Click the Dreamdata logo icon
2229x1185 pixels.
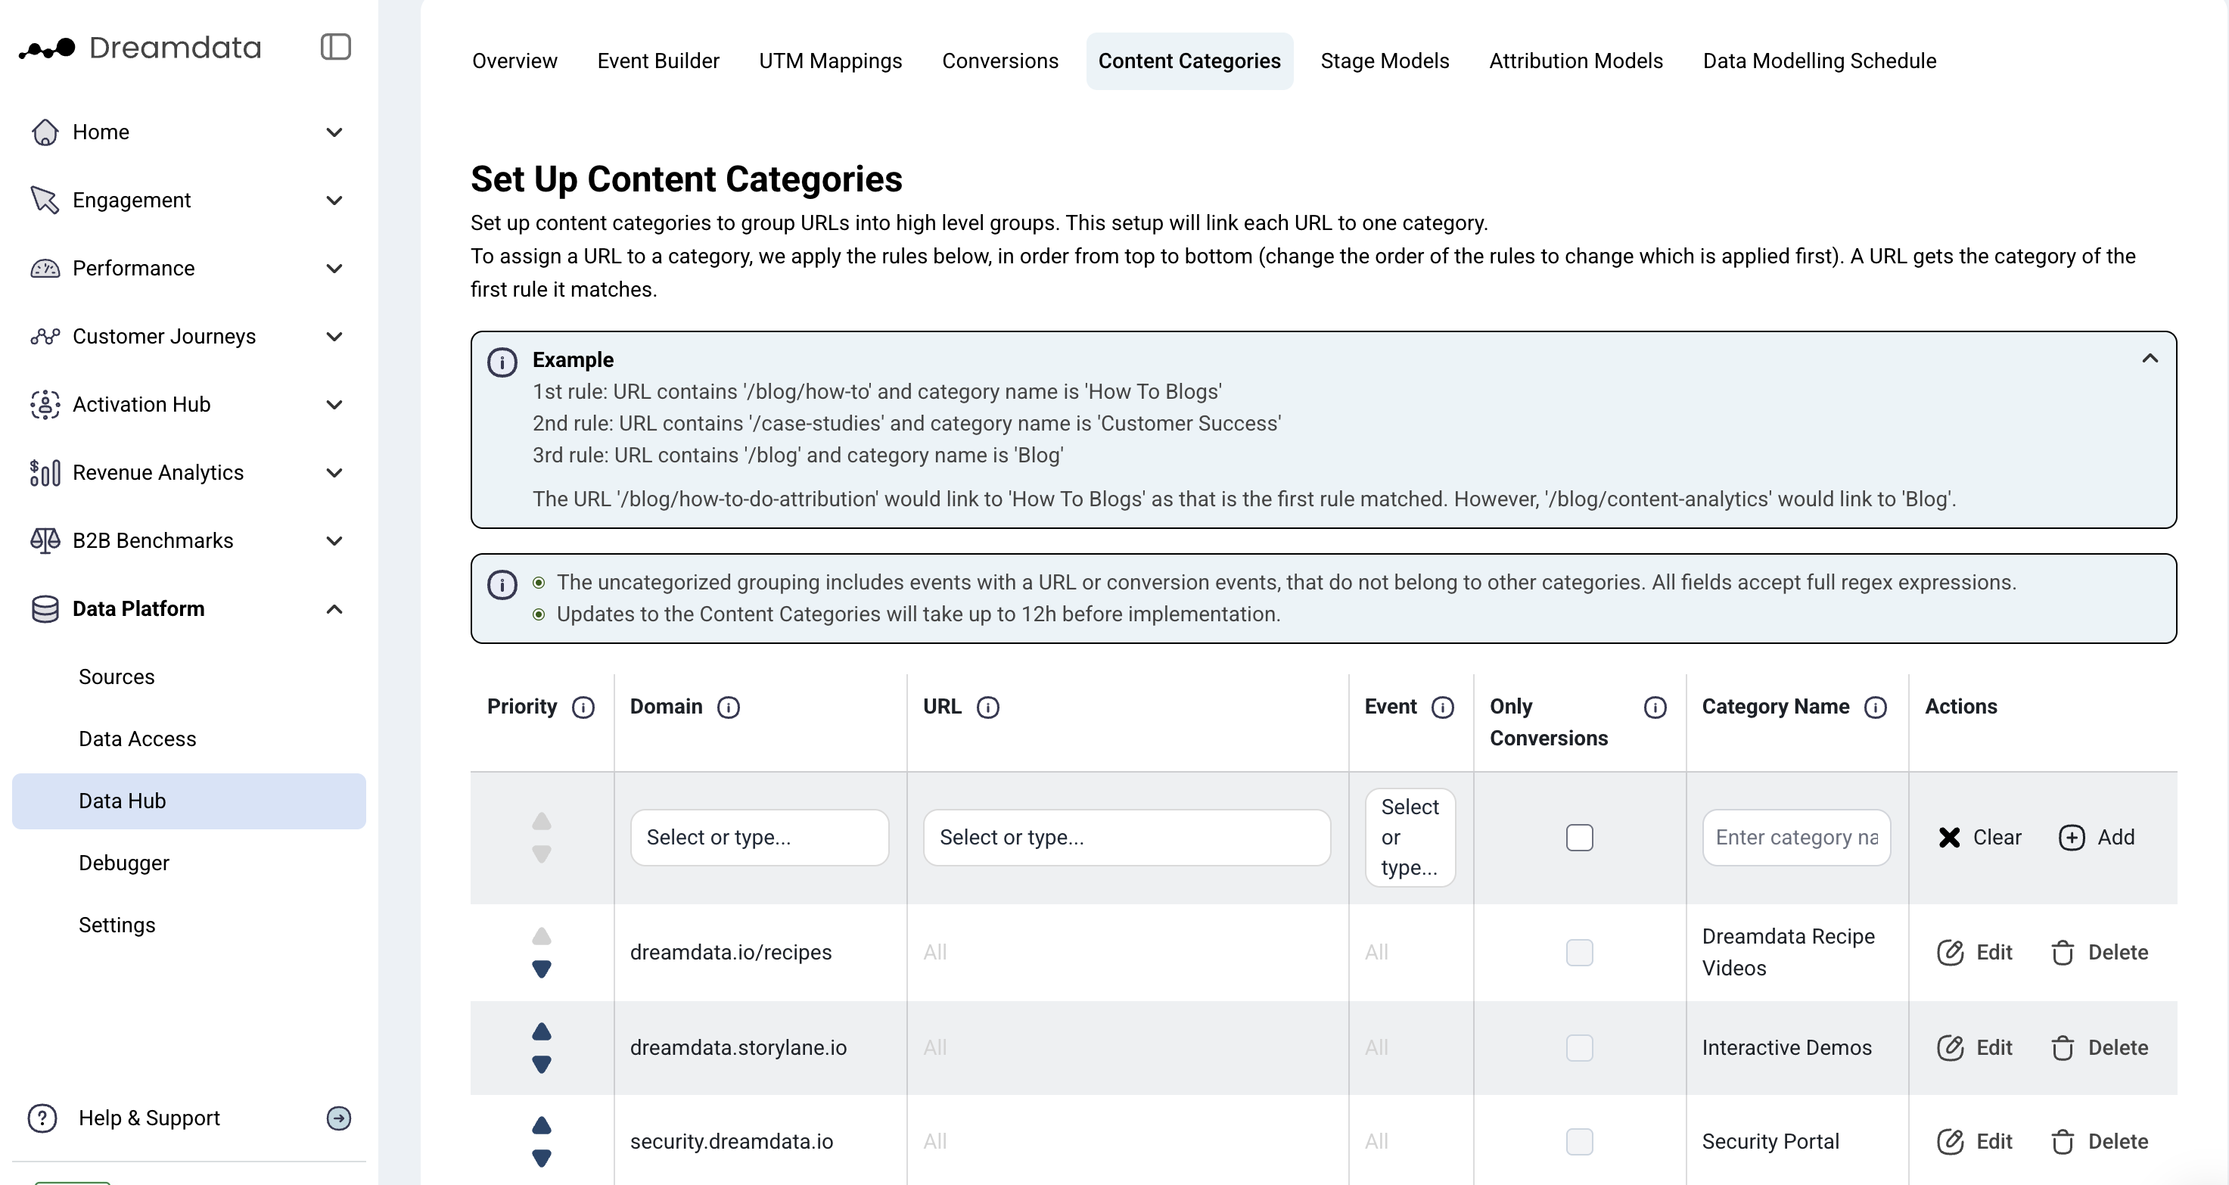click(x=48, y=48)
